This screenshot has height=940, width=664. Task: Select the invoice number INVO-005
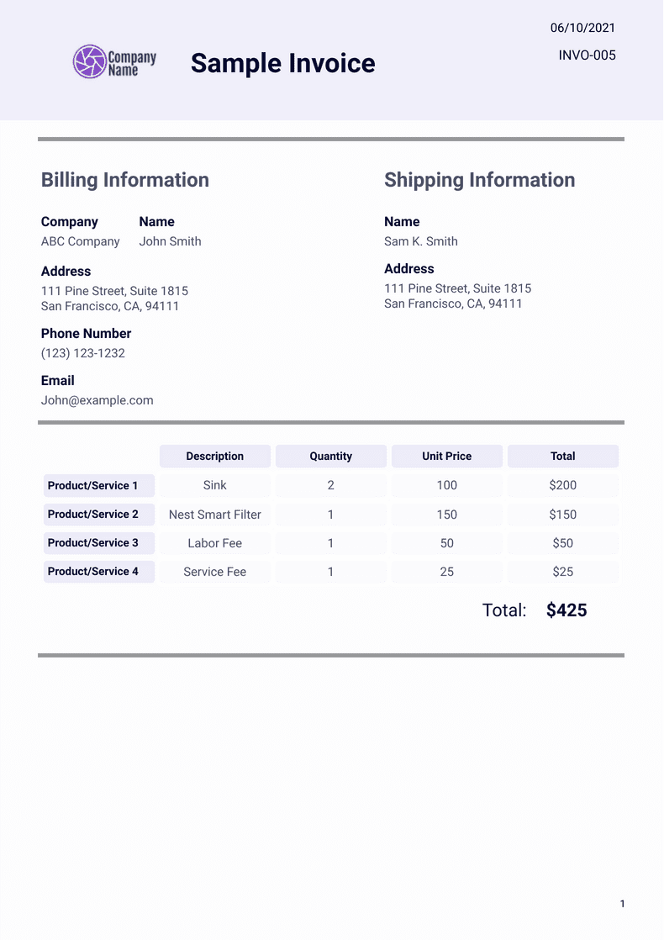587,55
